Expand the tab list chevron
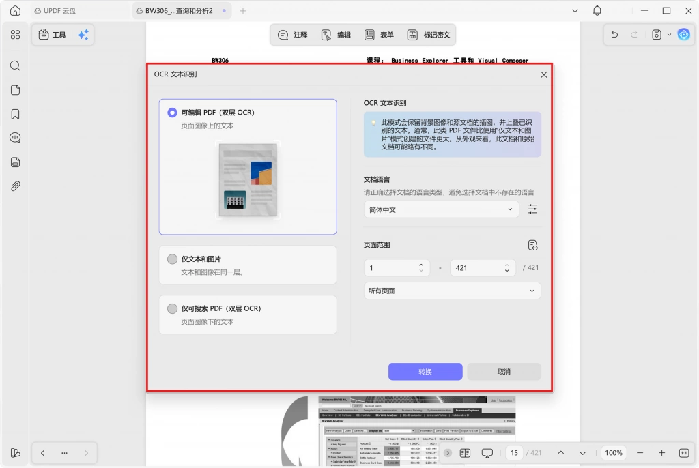 [575, 11]
